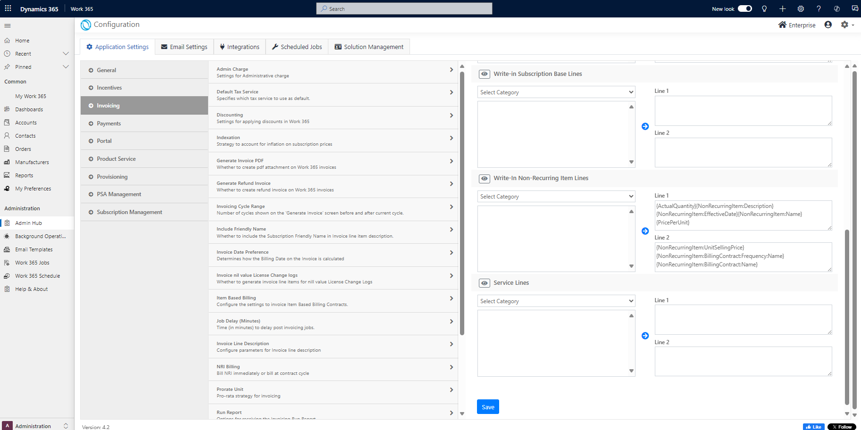This screenshot has width=861, height=430.
Task: Expand the Discounting setting chevron
Action: [x=451, y=116]
